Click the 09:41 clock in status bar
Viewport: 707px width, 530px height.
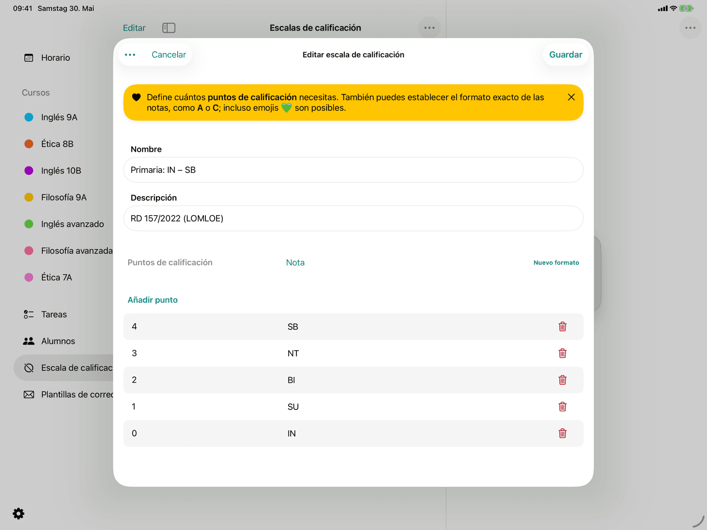[23, 8]
